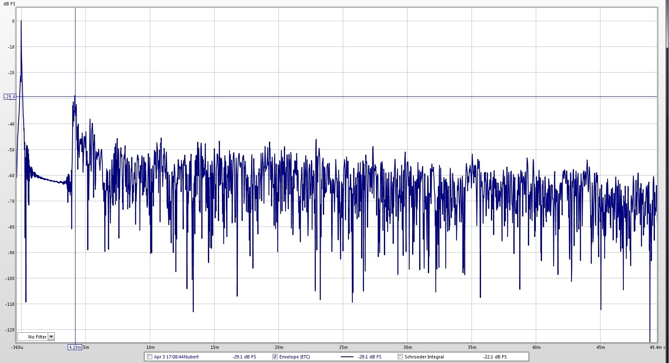669x363 pixels.
Task: Click the Envelope (ETC) legend label
Action: [295, 357]
